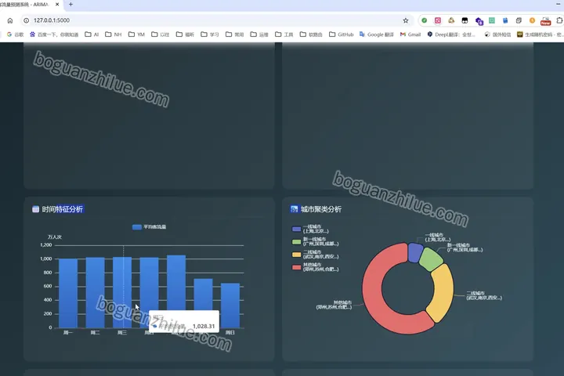Open the DeepL翻译 bookmark

point(451,34)
